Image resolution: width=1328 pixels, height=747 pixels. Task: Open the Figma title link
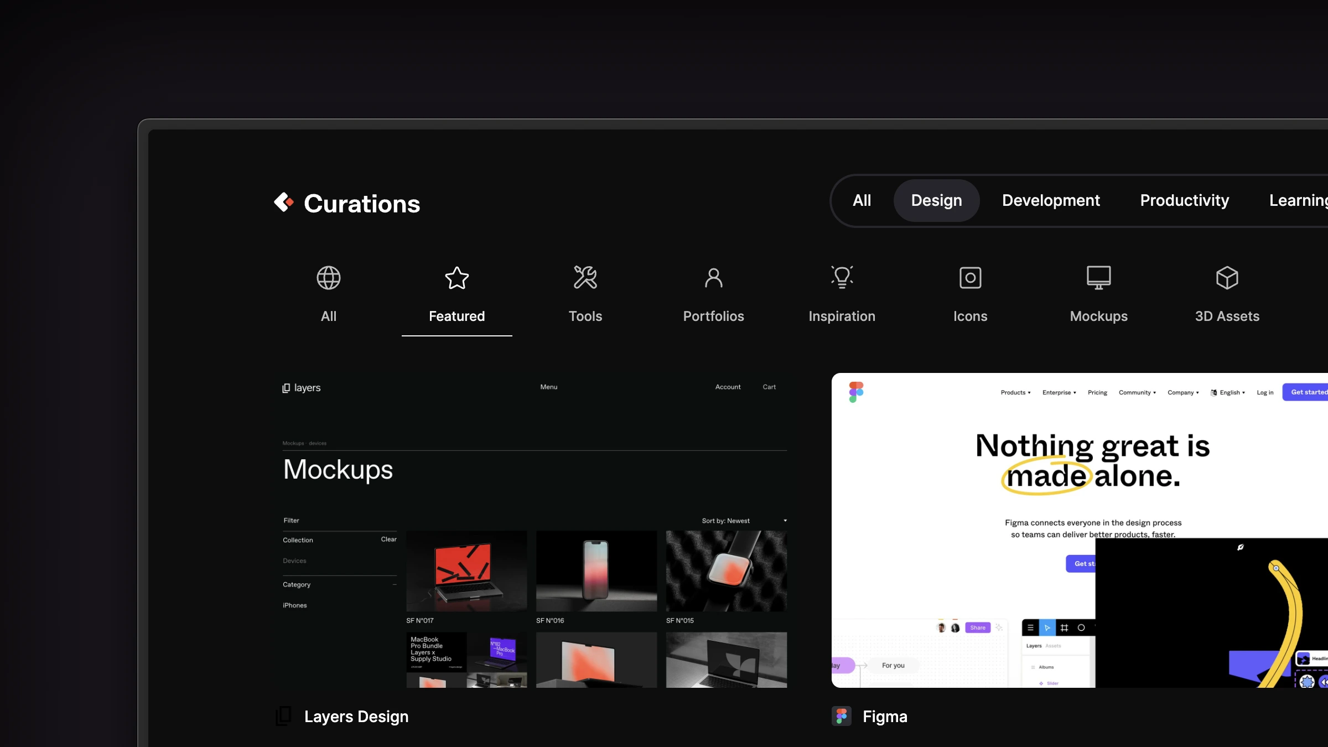pyautogui.click(x=885, y=717)
